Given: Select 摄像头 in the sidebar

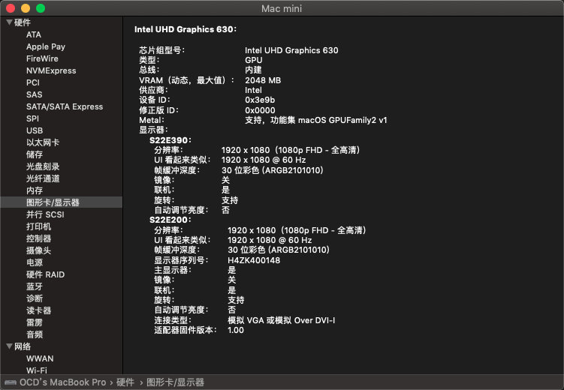Looking at the screenshot, I should pos(38,250).
